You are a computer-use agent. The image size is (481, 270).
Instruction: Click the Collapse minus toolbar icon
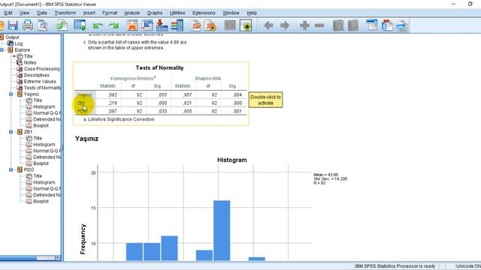pyautogui.click(x=319, y=25)
